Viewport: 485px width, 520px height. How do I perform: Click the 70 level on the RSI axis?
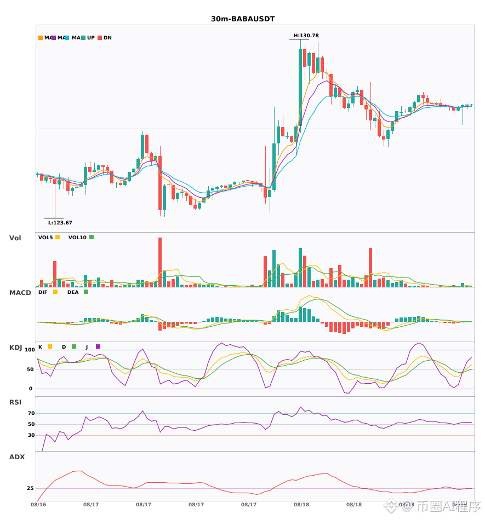point(31,413)
